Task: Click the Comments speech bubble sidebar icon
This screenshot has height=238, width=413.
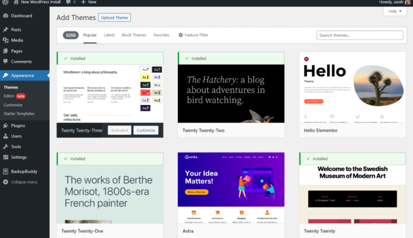Action: click(x=5, y=61)
